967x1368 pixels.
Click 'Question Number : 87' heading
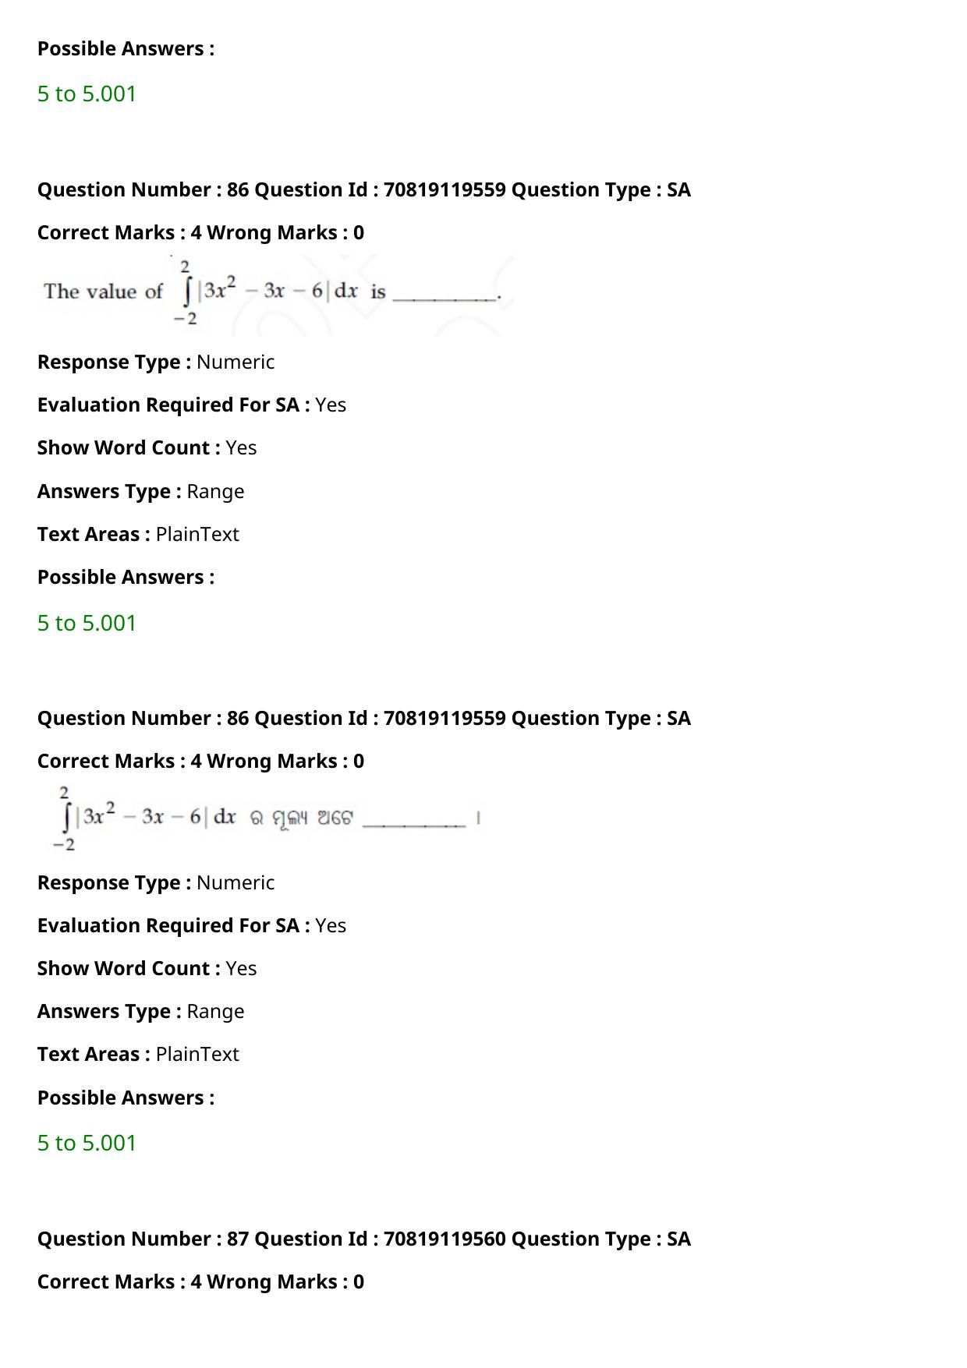pyautogui.click(x=364, y=1239)
